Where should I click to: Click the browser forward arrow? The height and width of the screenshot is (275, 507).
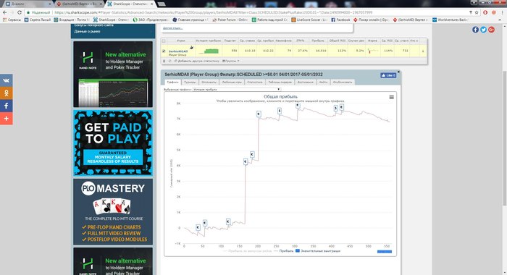point(12,12)
